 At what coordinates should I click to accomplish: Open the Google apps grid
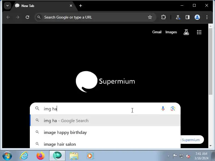point(199,32)
